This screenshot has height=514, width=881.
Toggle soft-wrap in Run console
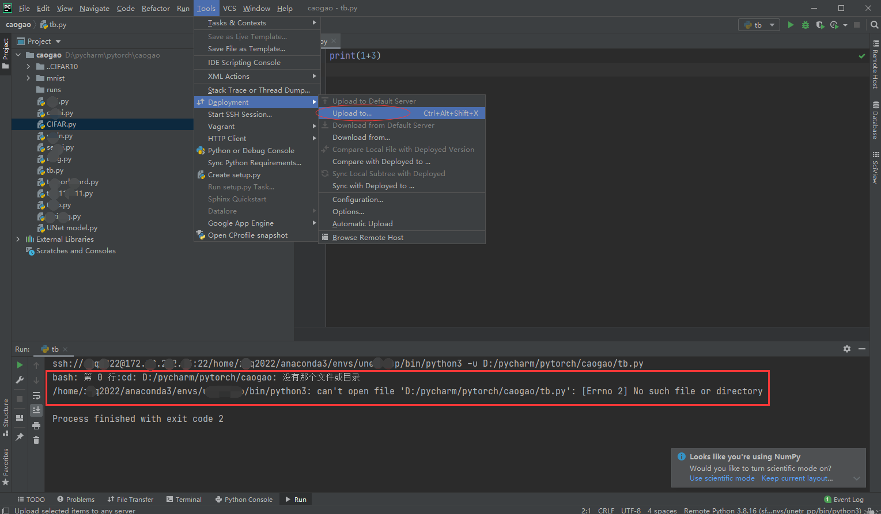pos(36,395)
